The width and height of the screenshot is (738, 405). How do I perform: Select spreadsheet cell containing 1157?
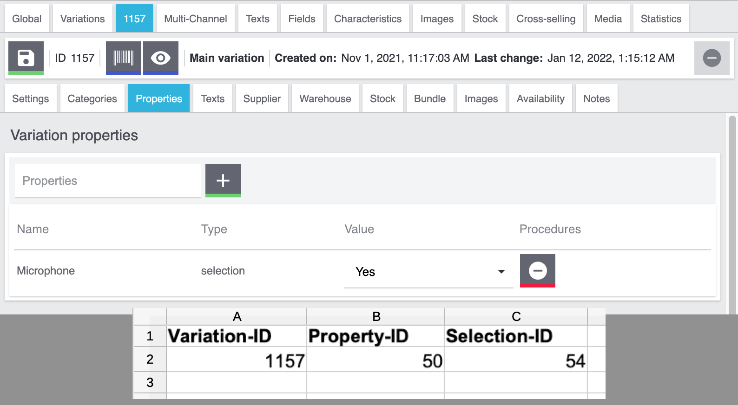coord(237,361)
